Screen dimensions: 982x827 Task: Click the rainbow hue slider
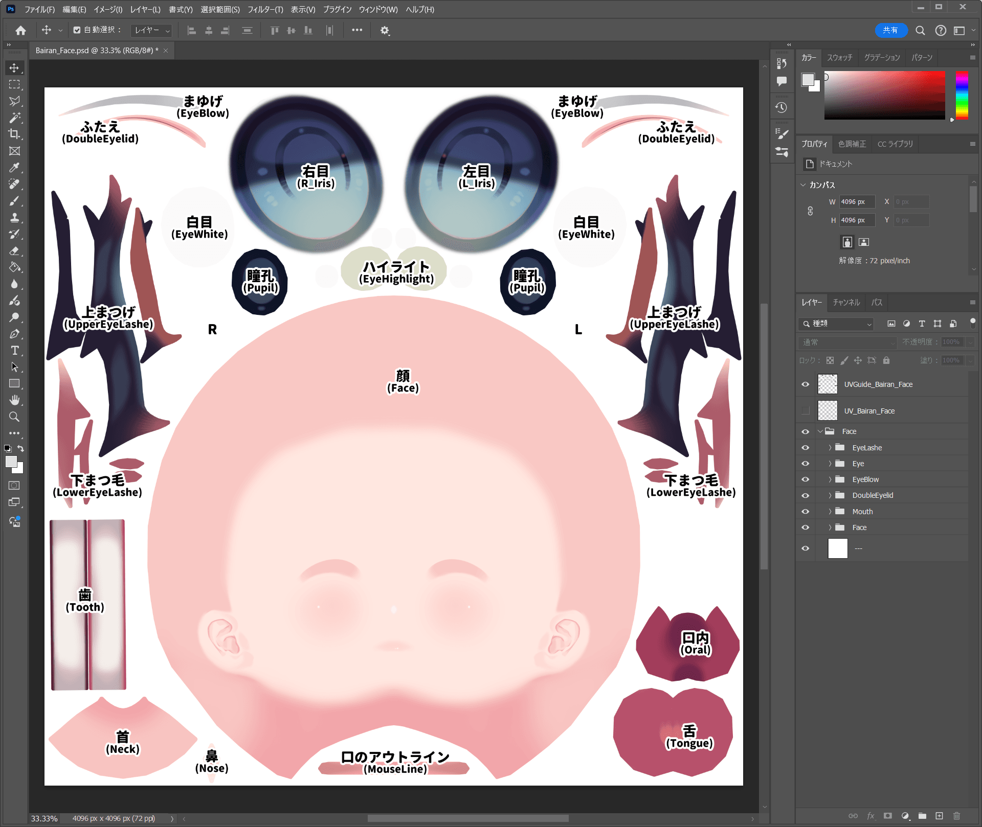tap(962, 96)
